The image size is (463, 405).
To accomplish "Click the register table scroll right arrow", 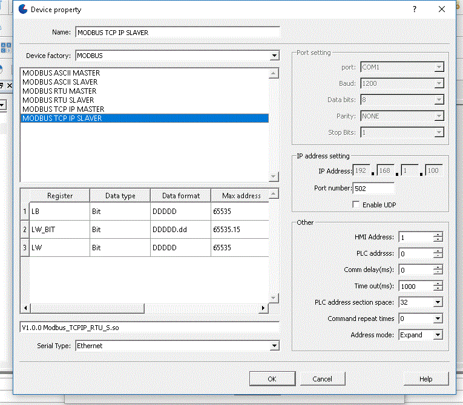I will point(263,308).
